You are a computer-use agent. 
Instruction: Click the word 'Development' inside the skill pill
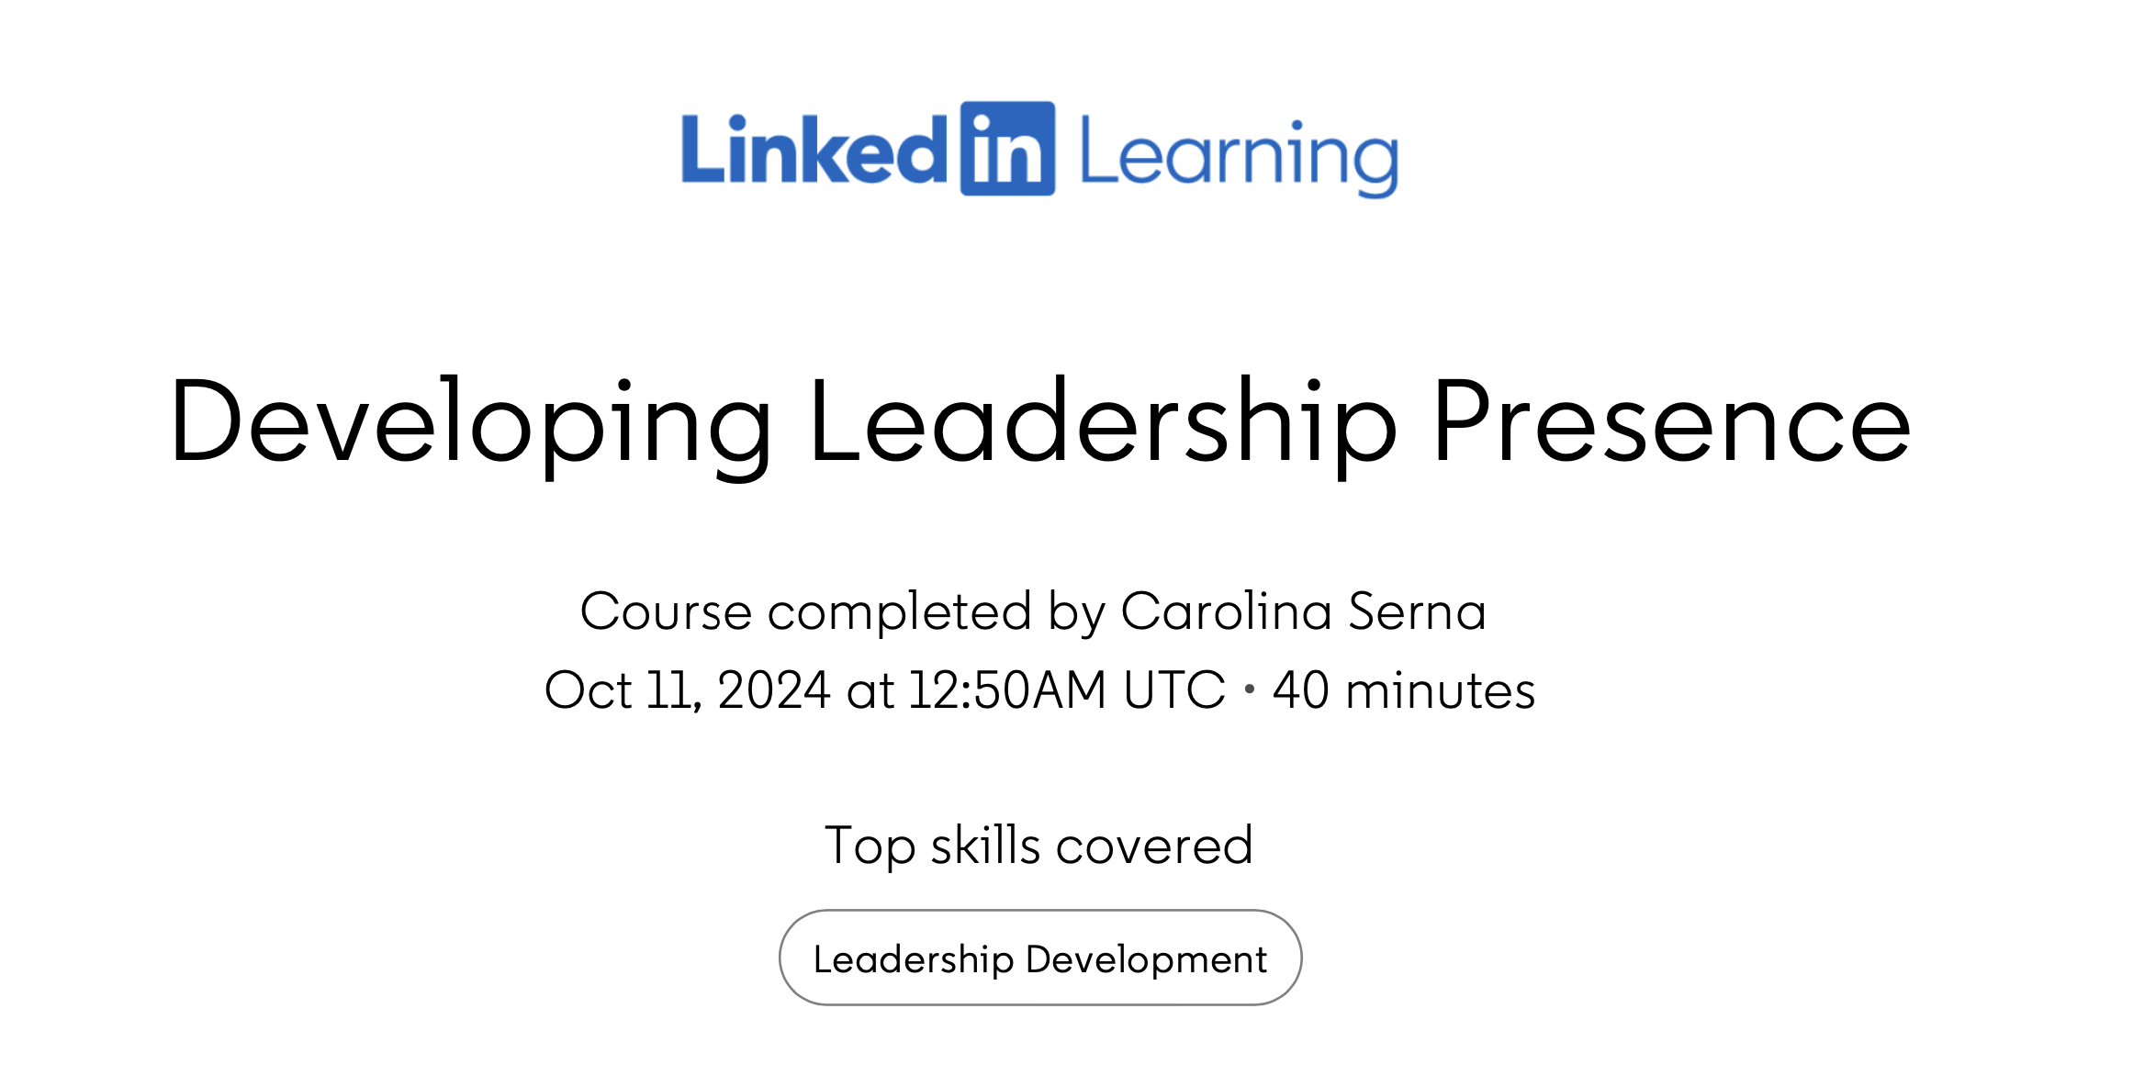(x=1146, y=960)
